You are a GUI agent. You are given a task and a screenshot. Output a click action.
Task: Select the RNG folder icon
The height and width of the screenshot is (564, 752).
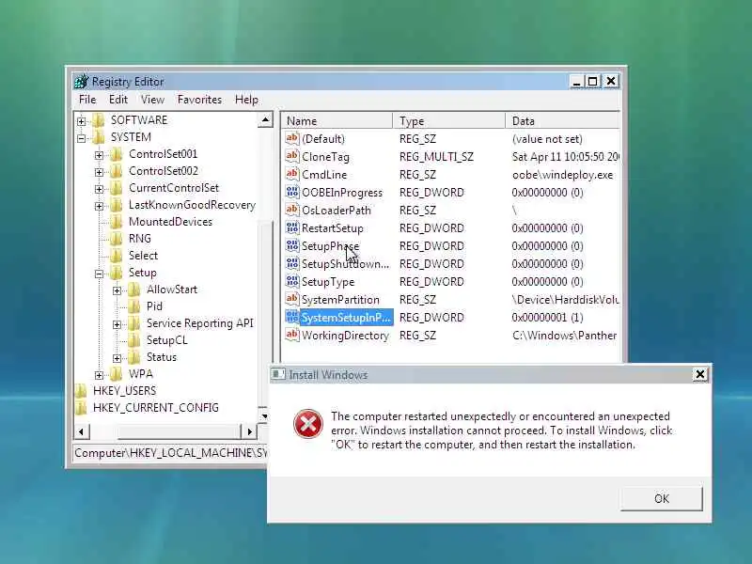(x=116, y=239)
